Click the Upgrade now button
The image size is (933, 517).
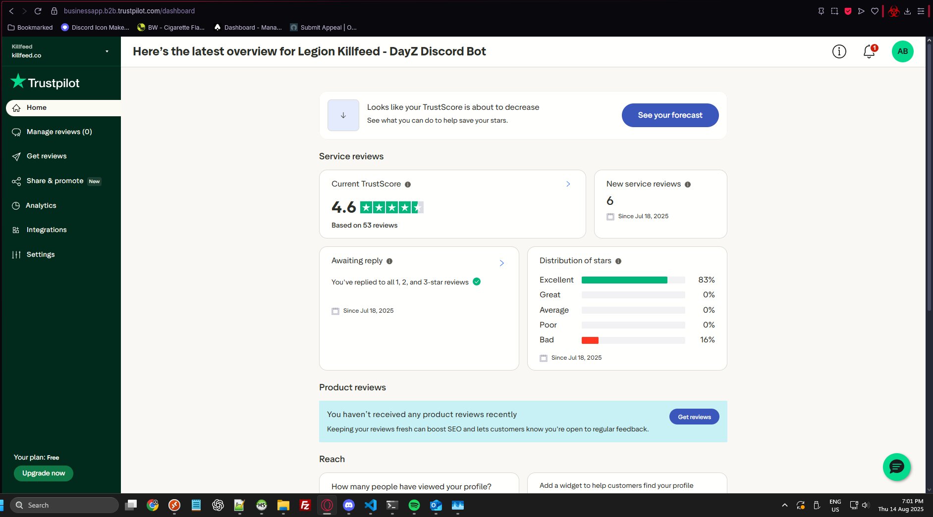(44, 473)
